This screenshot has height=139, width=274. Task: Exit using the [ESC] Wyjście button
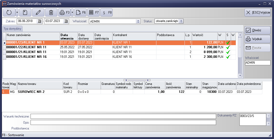point(257,12)
